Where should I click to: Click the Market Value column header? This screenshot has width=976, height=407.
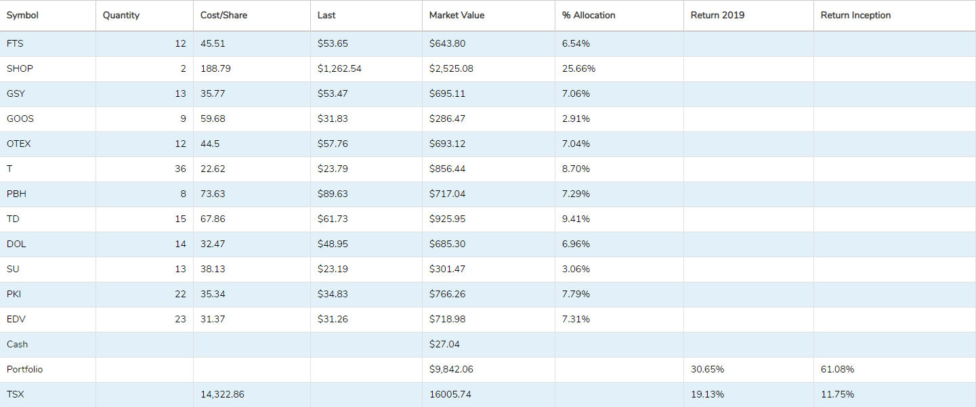pyautogui.click(x=457, y=16)
